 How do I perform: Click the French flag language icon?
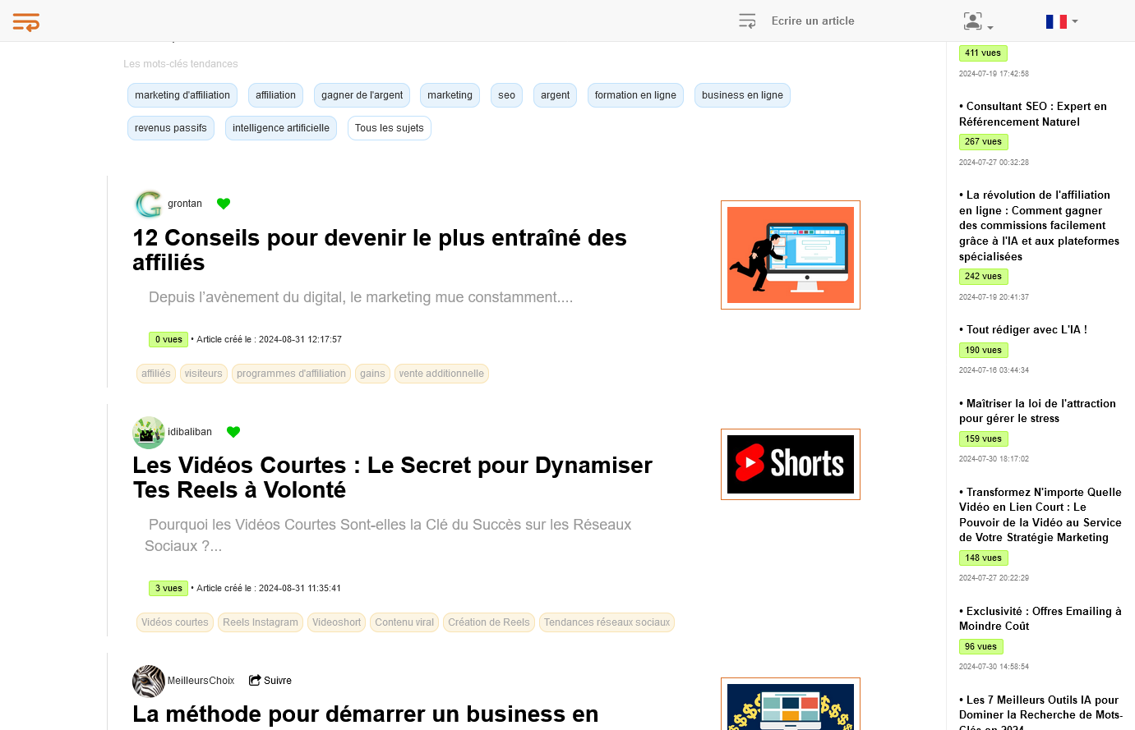pos(1057,21)
